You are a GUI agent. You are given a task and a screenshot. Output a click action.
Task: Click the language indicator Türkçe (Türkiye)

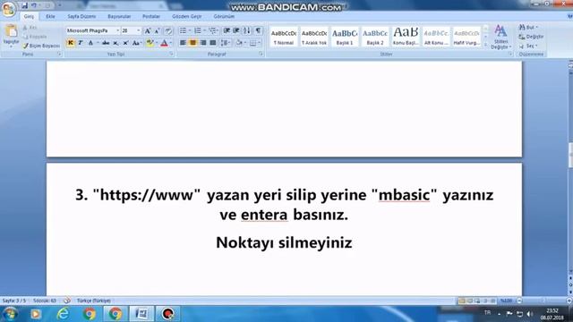(93, 301)
